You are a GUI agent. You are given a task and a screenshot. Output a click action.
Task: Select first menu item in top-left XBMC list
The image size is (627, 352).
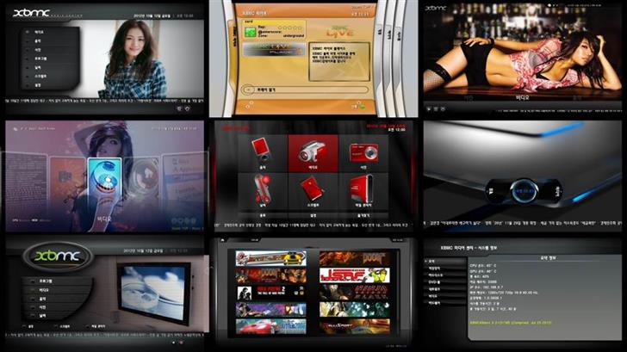tap(39, 32)
